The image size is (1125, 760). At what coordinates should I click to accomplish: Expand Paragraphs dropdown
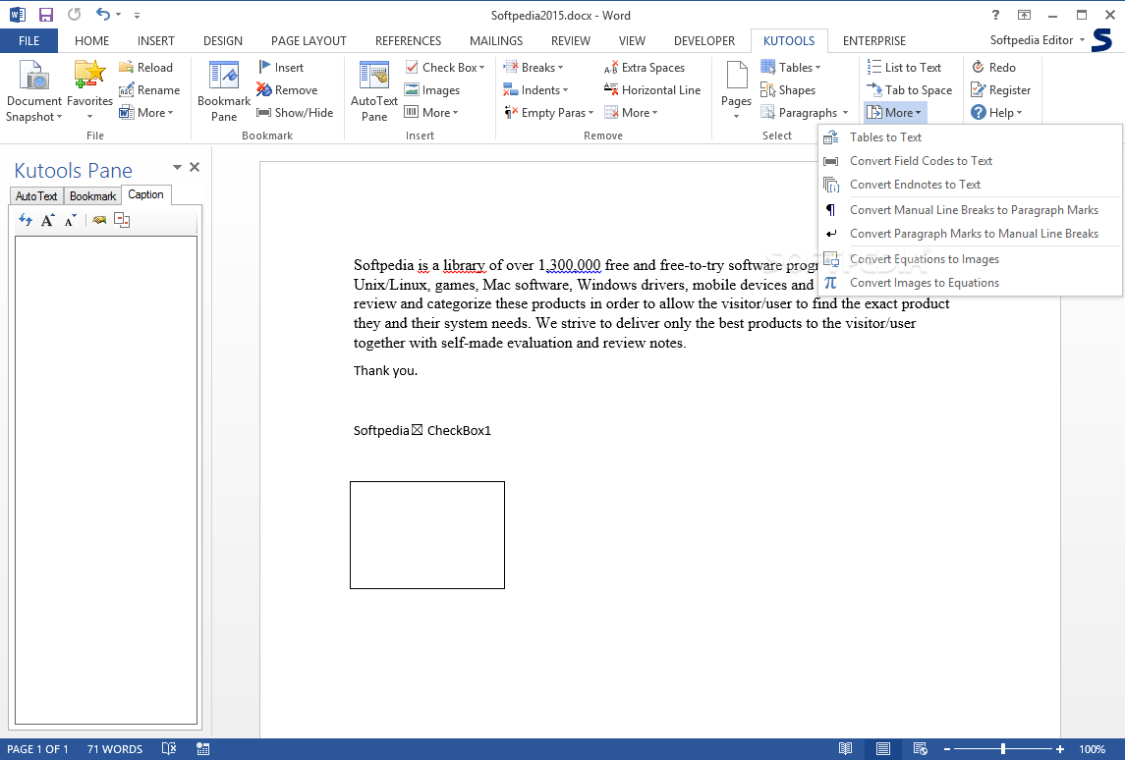(845, 113)
